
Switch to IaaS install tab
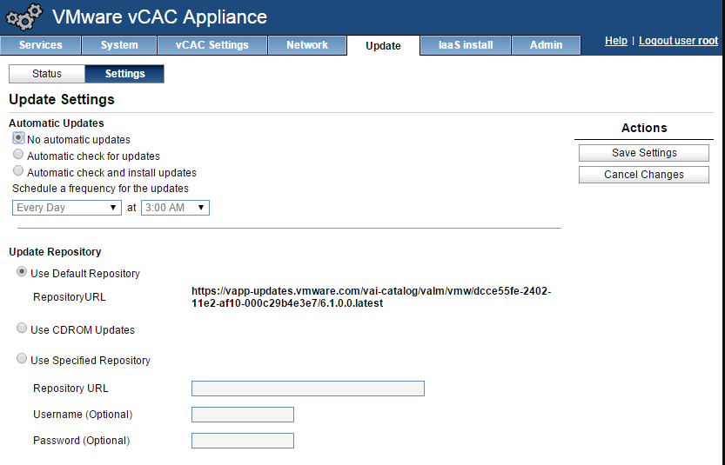466,45
